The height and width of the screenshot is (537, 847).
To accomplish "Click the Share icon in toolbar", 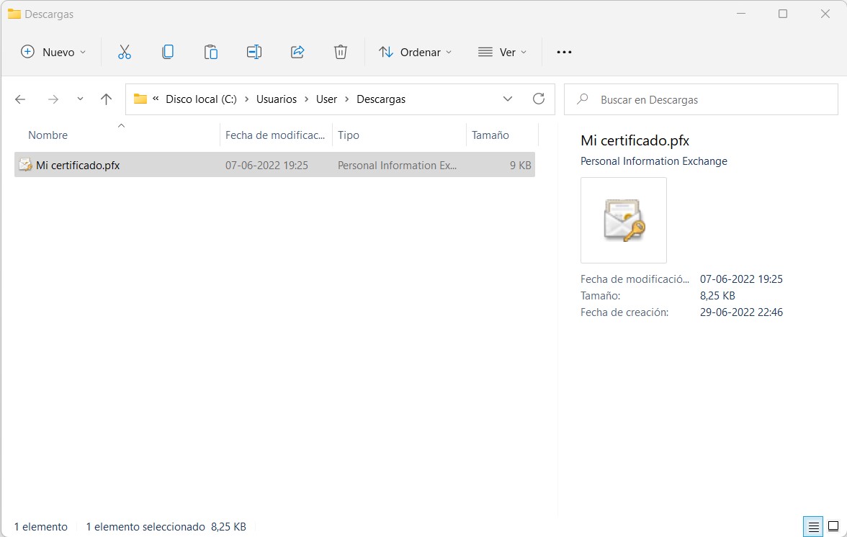I will click(297, 52).
